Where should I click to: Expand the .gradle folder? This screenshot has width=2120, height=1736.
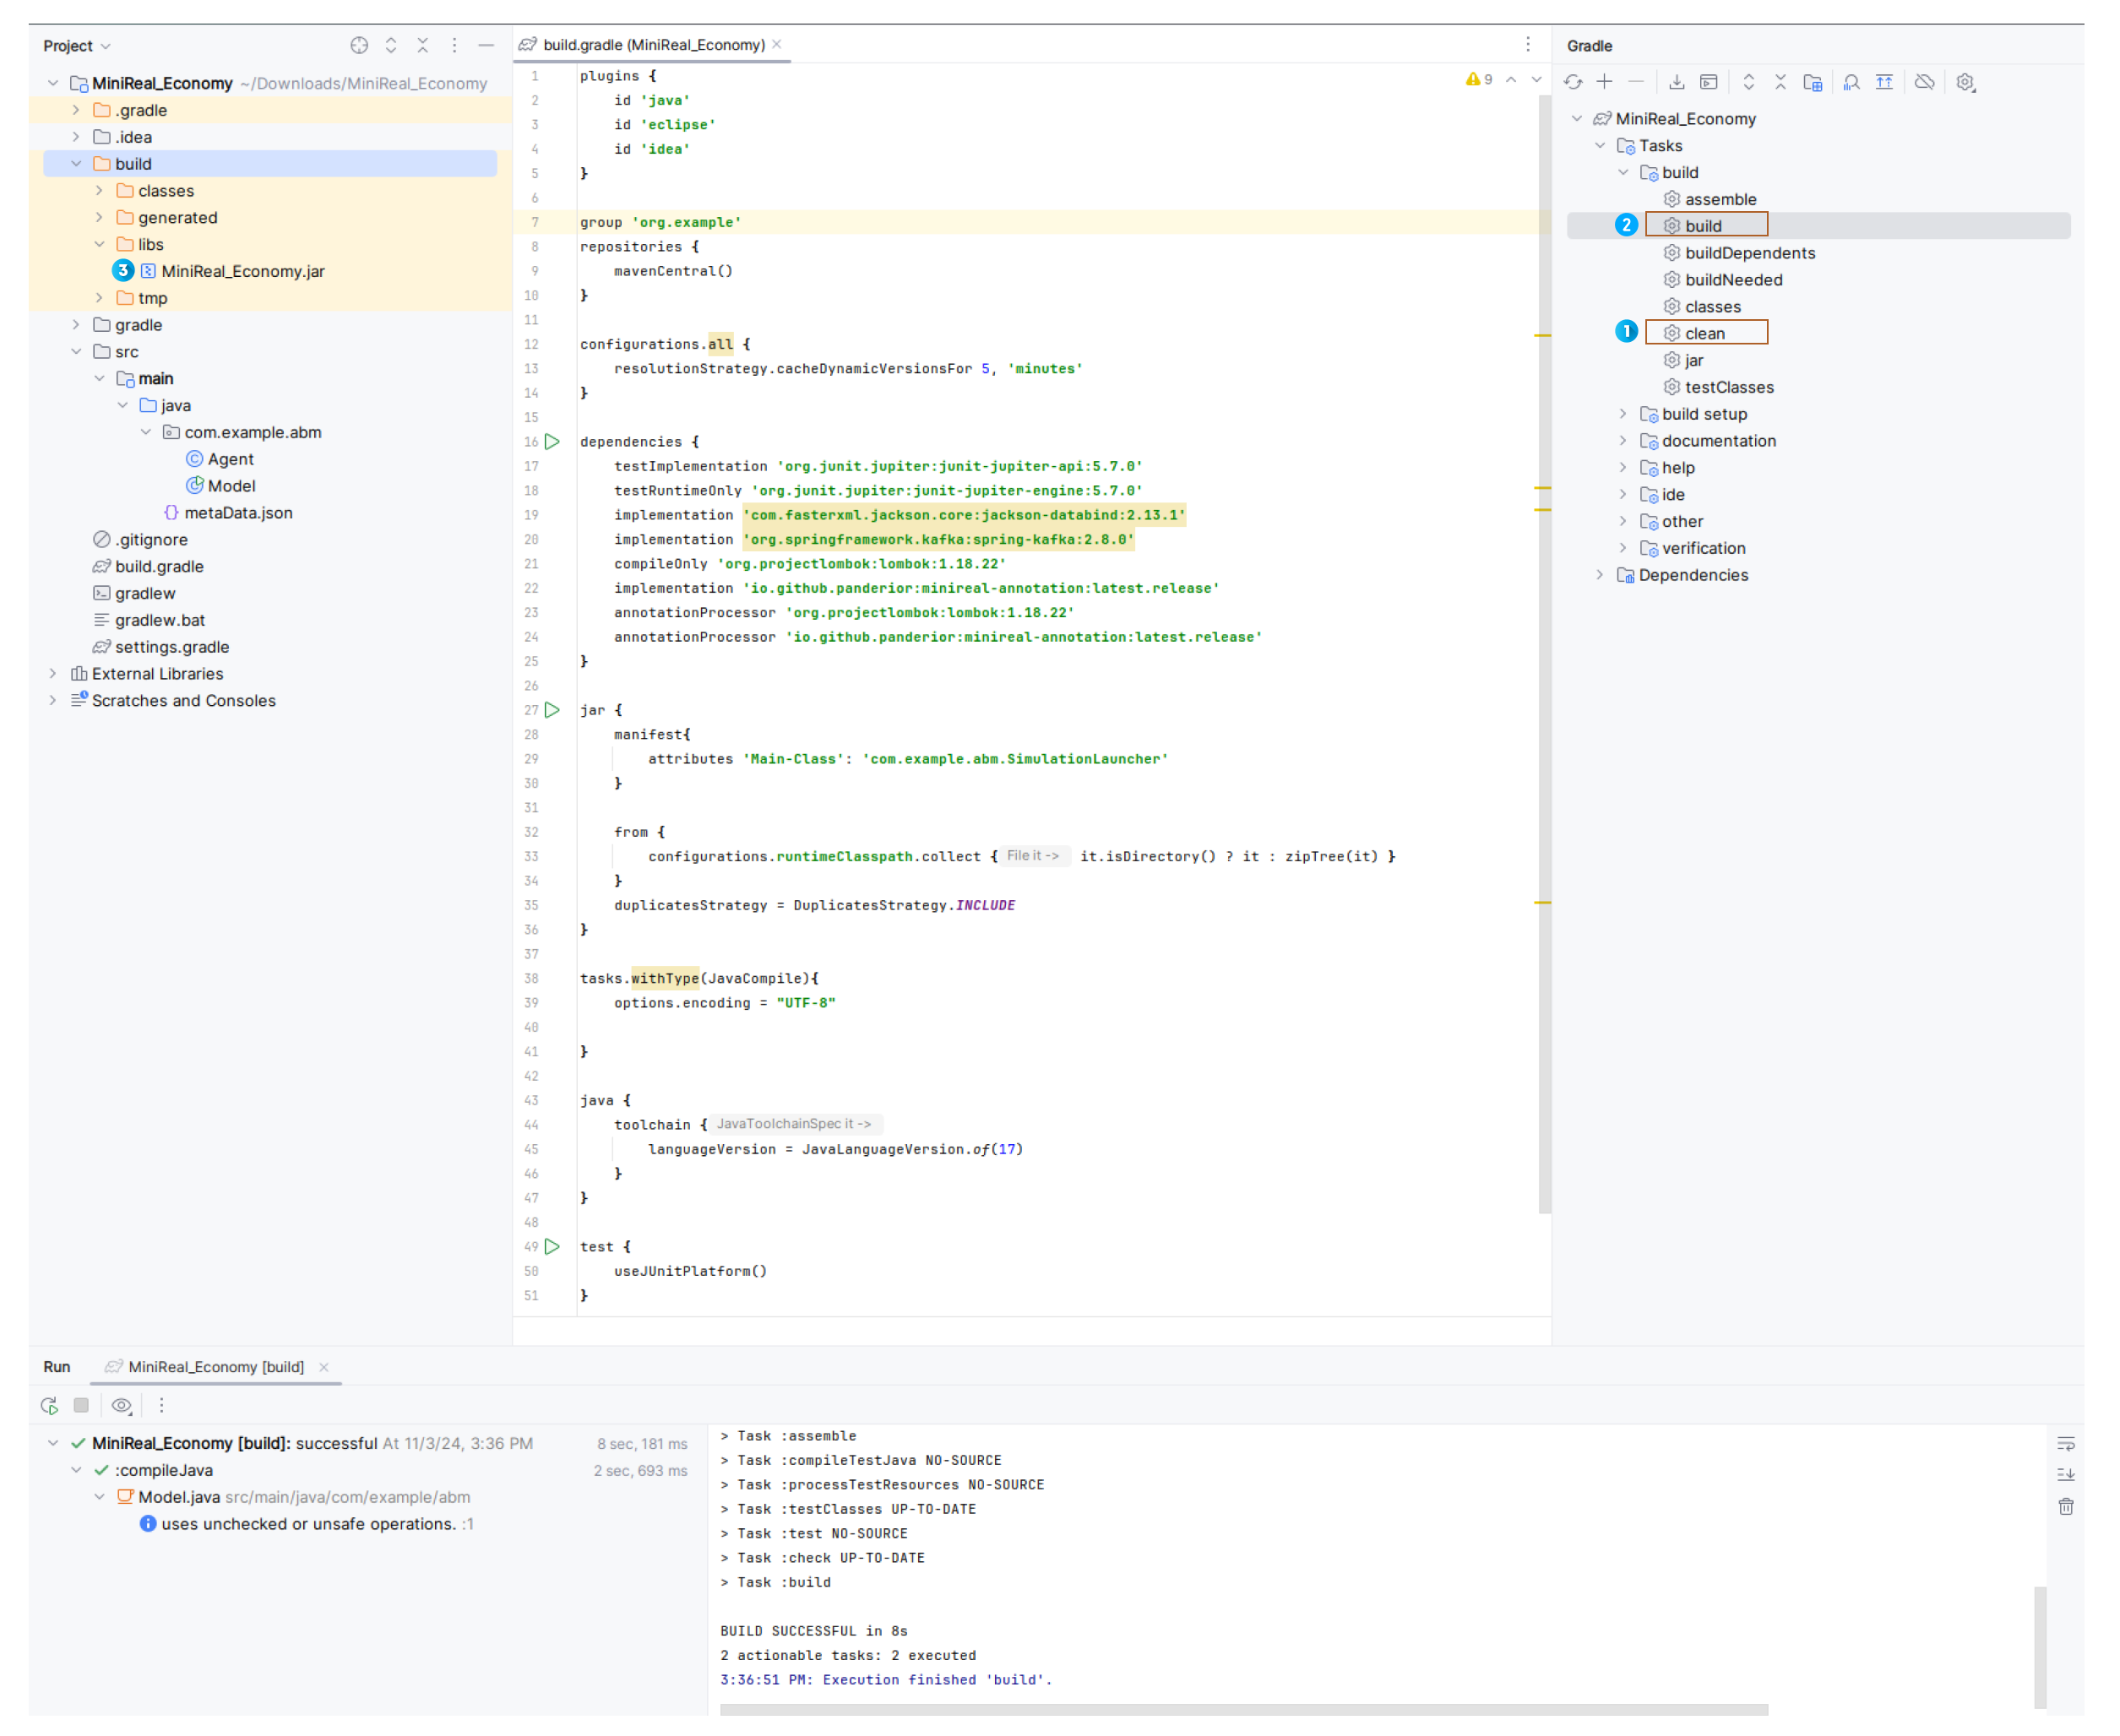[x=76, y=110]
